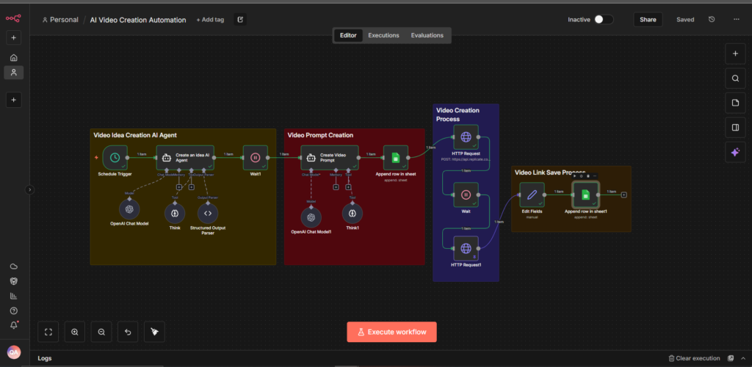
Task: Open the Structured Output Parser node
Action: [208, 213]
